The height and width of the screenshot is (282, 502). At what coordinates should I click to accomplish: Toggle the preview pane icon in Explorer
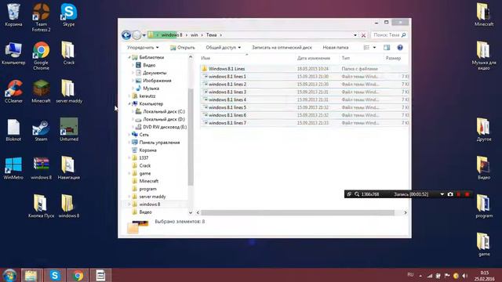387,48
